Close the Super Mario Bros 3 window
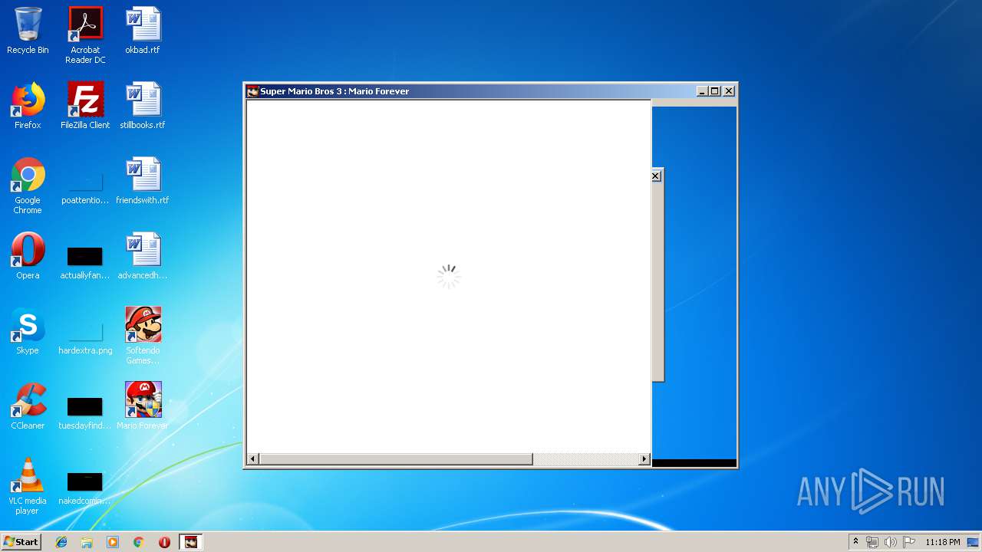982x552 pixels. [730, 91]
